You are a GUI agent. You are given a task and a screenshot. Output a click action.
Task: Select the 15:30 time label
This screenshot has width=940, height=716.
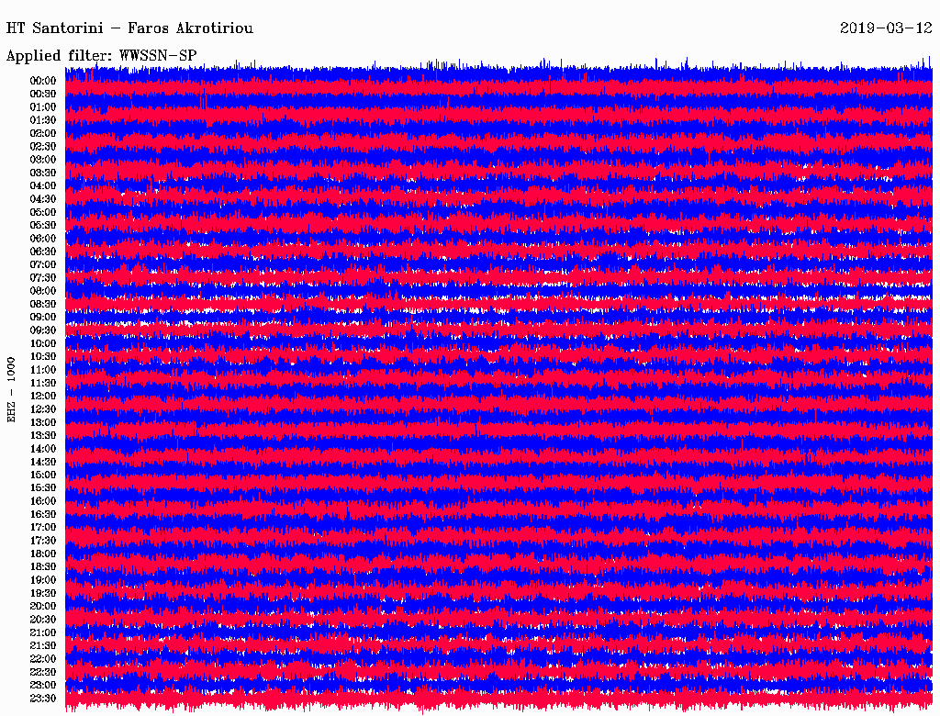pos(43,488)
